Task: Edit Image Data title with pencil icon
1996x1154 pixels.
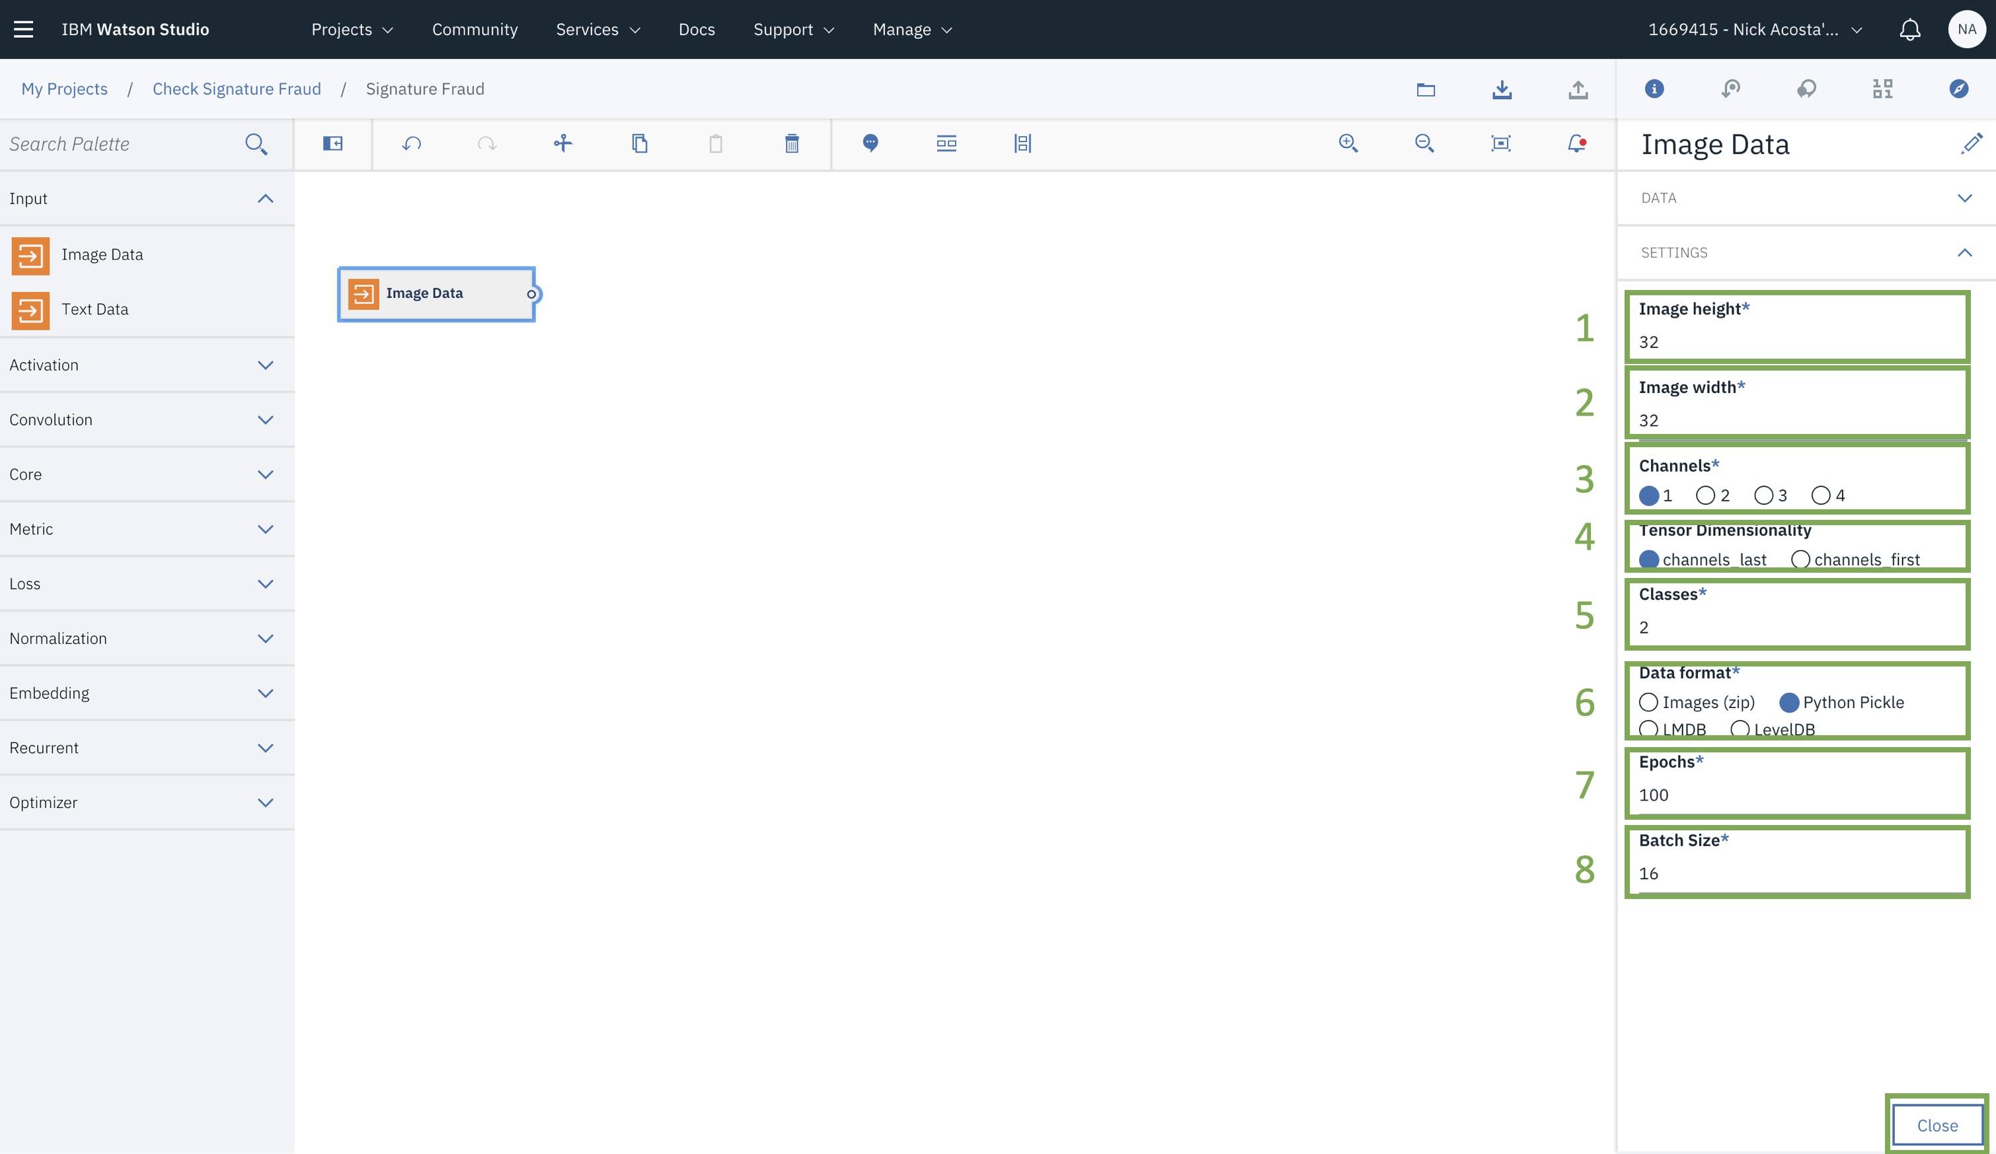Action: (x=1972, y=143)
